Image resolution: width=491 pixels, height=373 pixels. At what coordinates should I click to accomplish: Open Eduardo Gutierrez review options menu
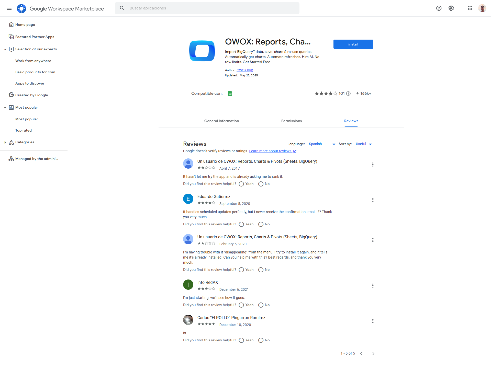point(373,200)
